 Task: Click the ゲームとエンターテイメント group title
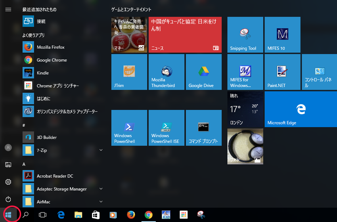(x=131, y=10)
